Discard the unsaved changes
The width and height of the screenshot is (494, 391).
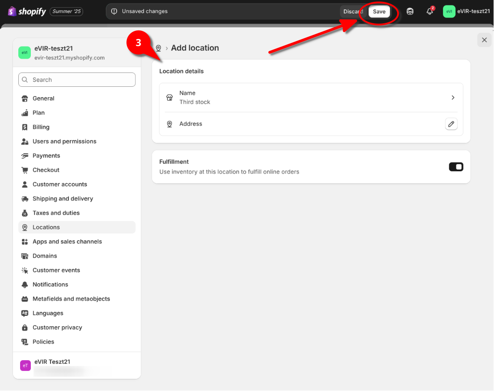click(353, 12)
